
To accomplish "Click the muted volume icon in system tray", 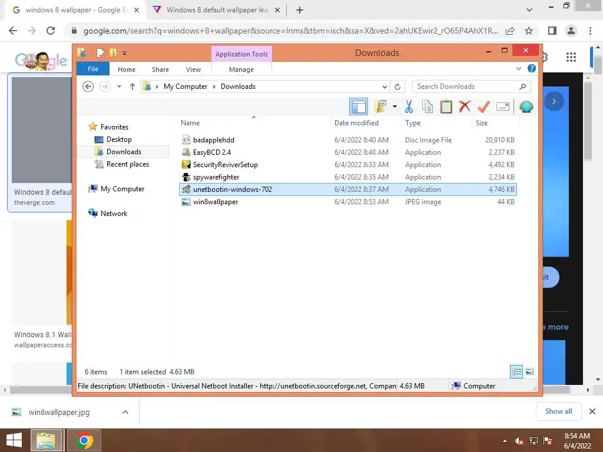I will point(519,441).
